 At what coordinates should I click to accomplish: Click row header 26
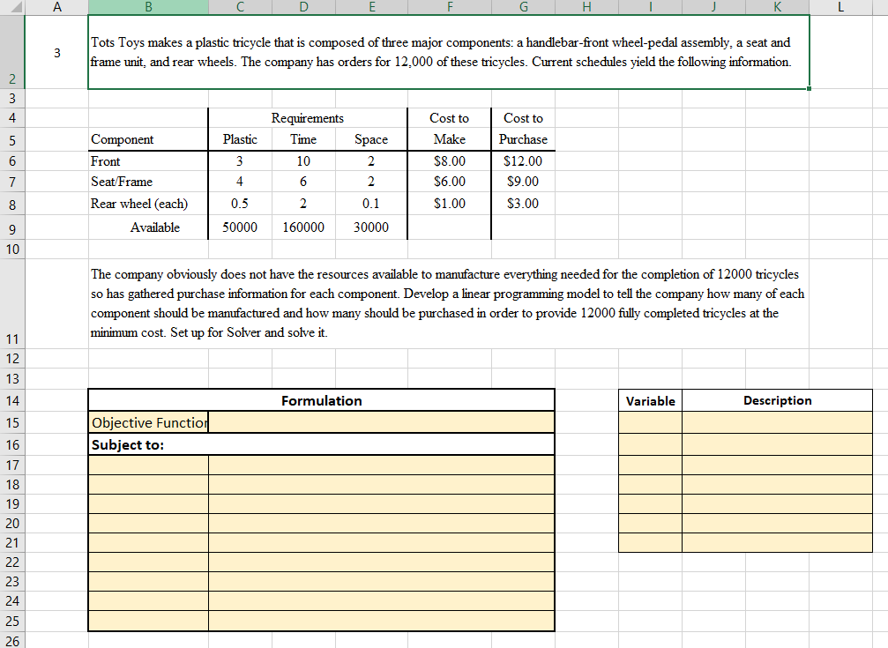tap(11, 640)
